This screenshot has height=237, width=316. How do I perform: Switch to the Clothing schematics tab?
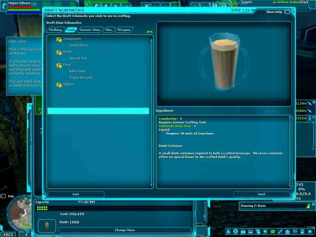pos(55,30)
